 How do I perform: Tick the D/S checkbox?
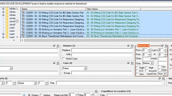click(137, 71)
